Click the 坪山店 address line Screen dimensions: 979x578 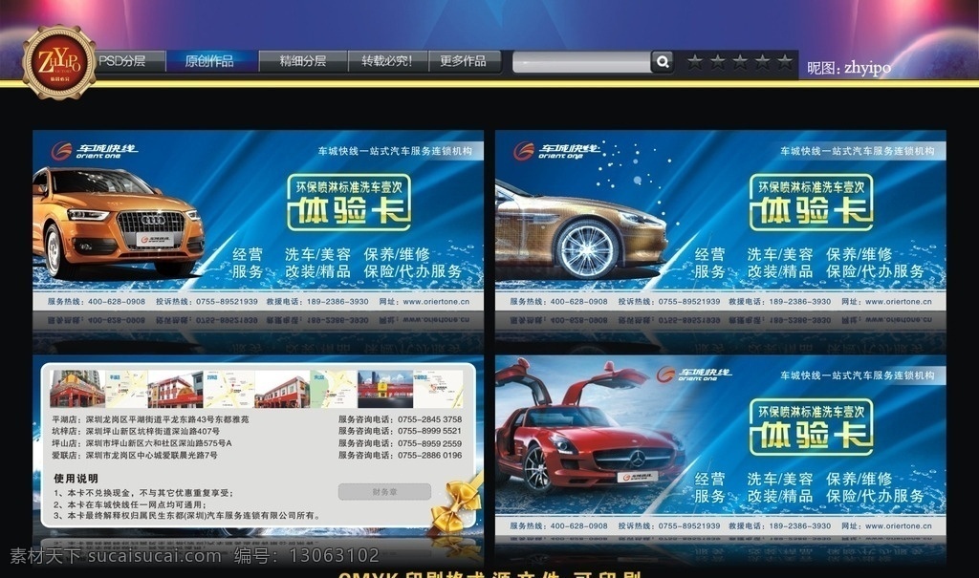[141, 443]
